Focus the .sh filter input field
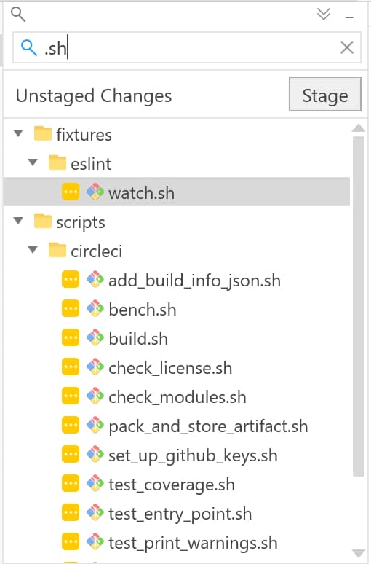 point(187,47)
